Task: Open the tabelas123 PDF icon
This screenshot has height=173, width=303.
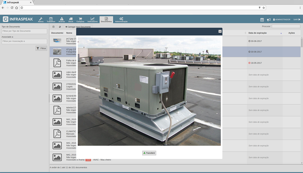Action: pyautogui.click(x=57, y=110)
